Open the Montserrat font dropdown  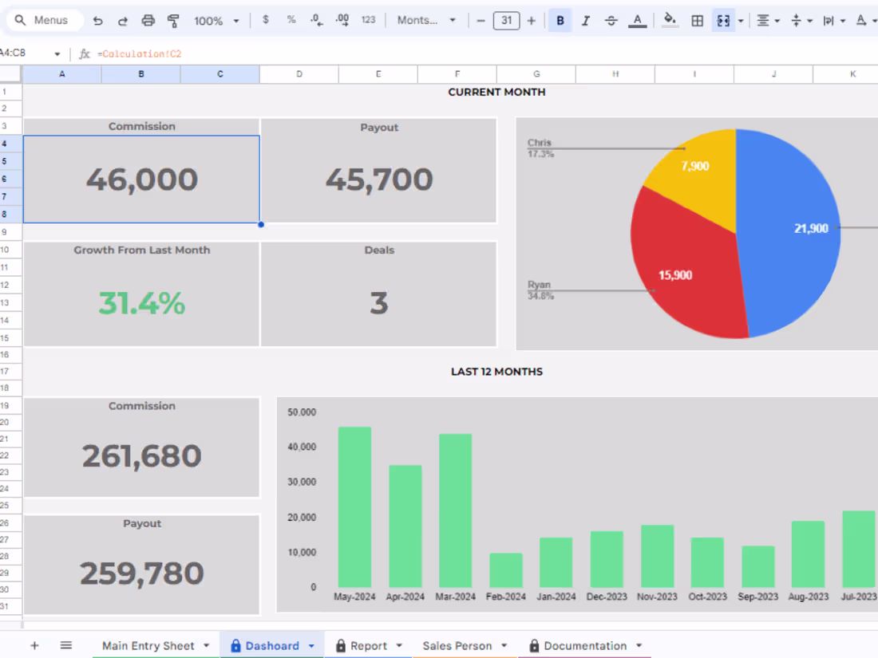tap(427, 20)
